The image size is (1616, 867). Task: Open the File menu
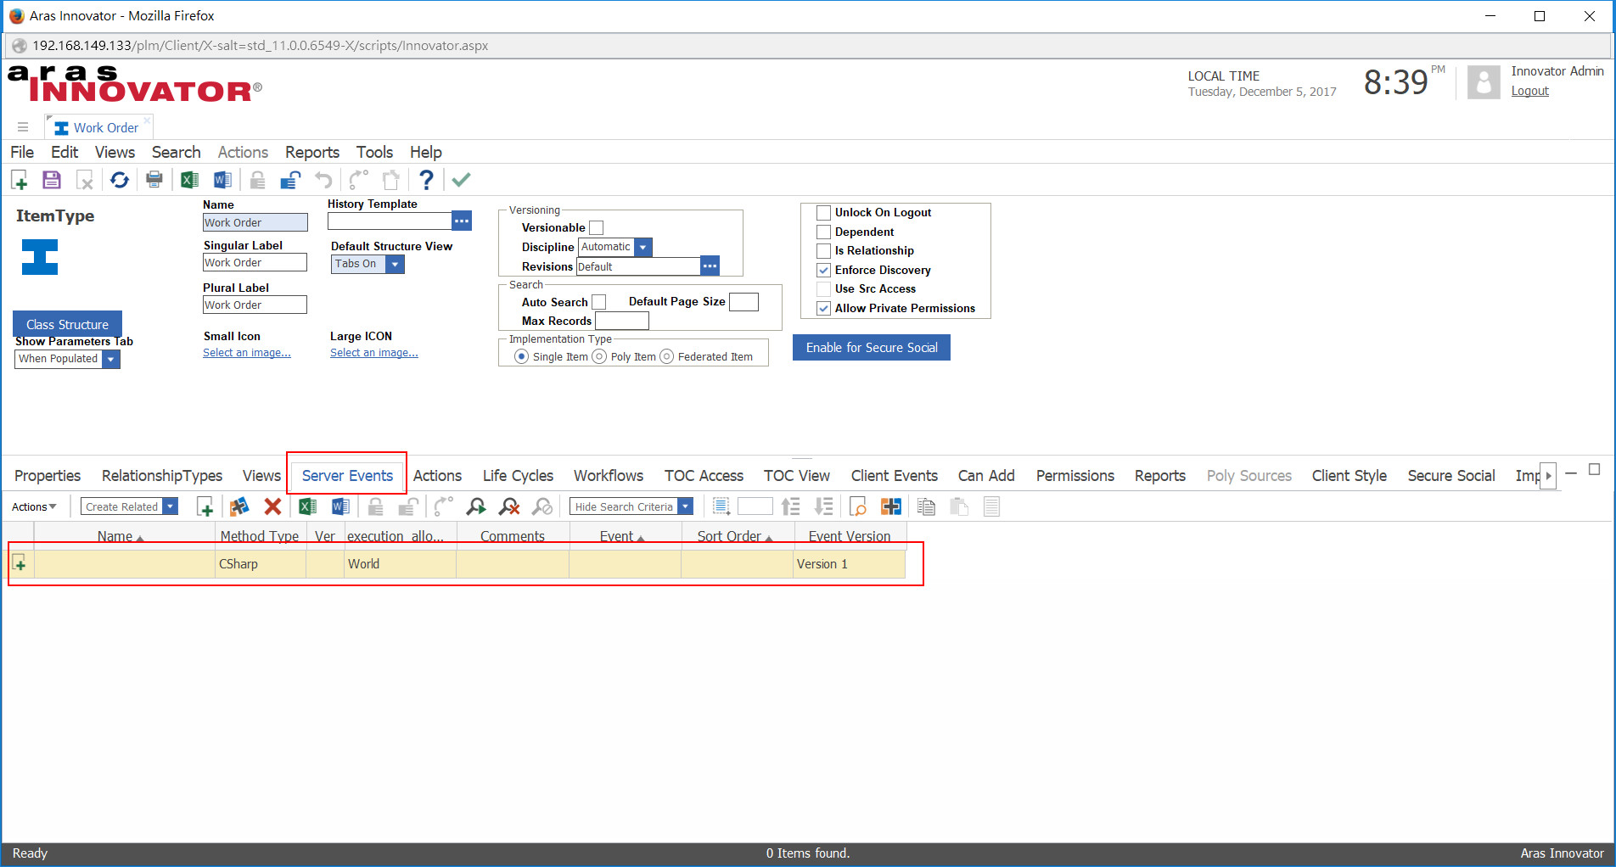(22, 152)
